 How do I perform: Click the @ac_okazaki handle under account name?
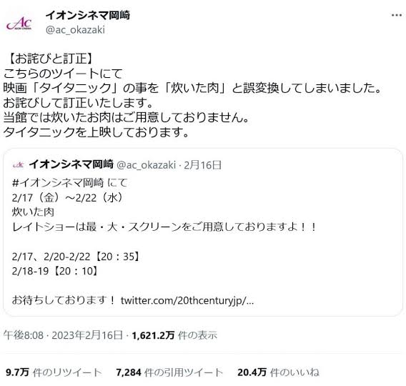tap(75, 30)
